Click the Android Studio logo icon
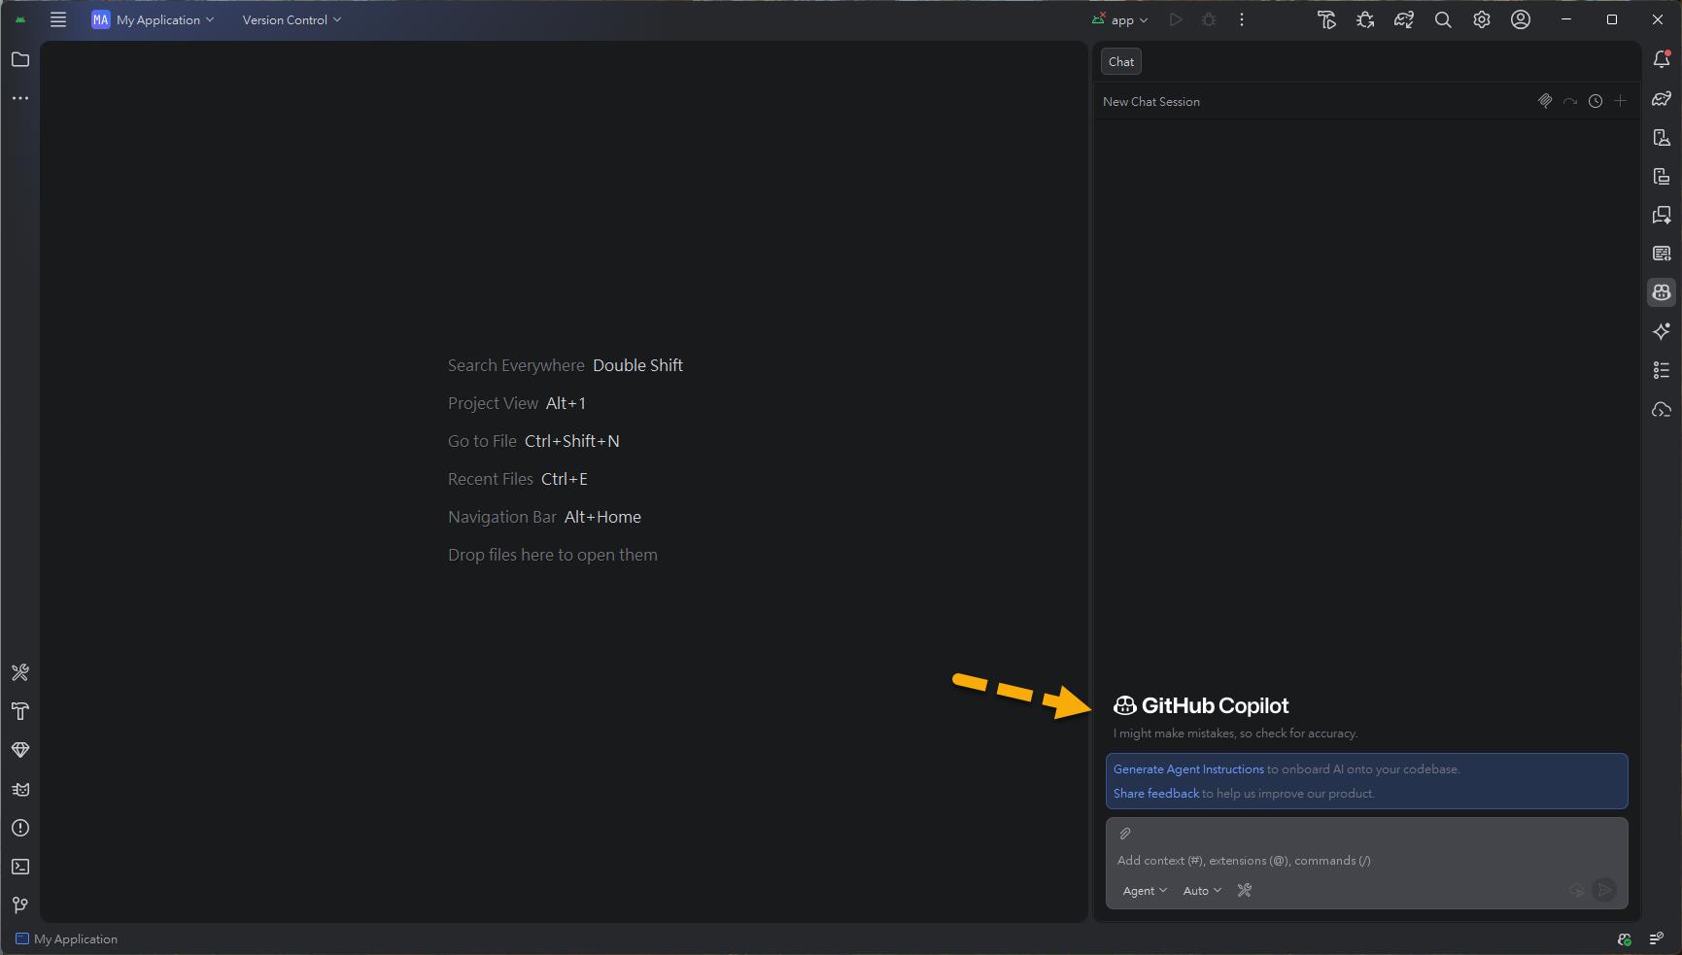 pyautogui.click(x=20, y=19)
